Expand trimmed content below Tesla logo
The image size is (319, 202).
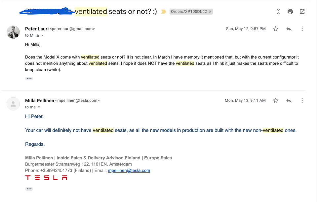29,189
